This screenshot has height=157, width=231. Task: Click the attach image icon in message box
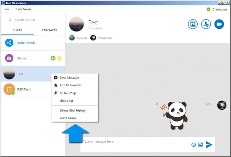pos(200,145)
